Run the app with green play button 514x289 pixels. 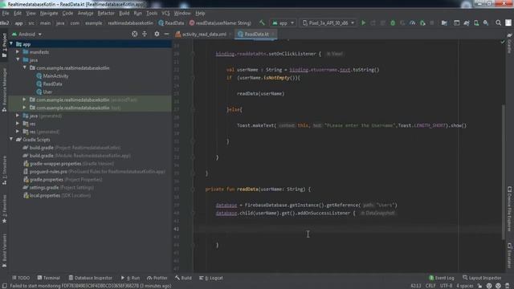coord(363,23)
